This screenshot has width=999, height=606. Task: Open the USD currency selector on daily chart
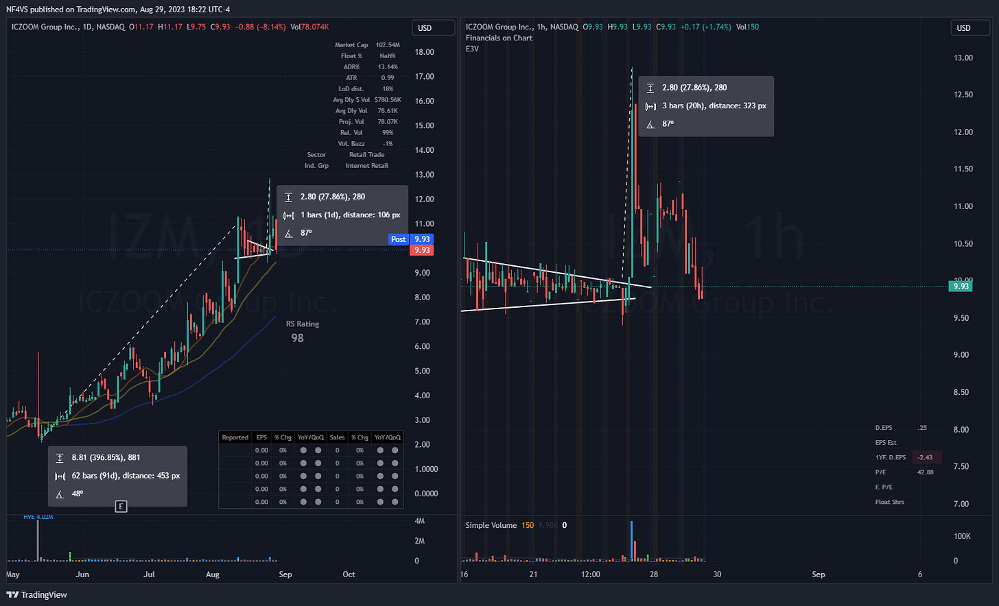433,27
